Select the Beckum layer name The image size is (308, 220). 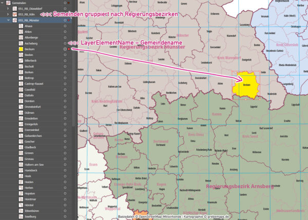pyautogui.click(x=29, y=49)
